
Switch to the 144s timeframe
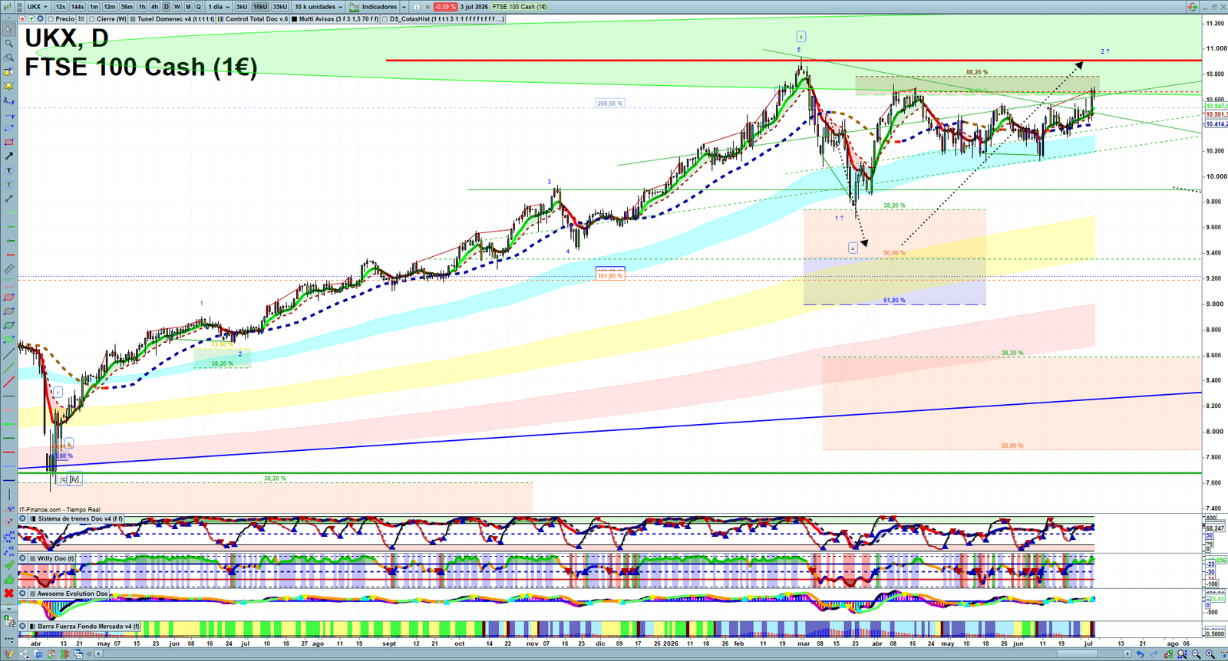(78, 7)
